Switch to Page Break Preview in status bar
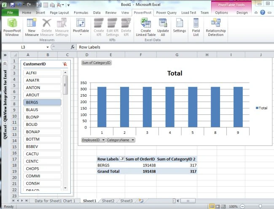Viewport: 274px width, 209px height. 223,206
